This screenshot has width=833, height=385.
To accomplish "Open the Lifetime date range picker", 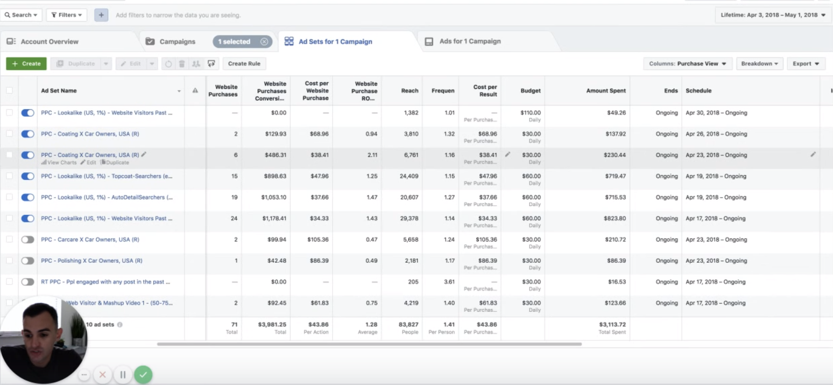I will click(x=773, y=15).
